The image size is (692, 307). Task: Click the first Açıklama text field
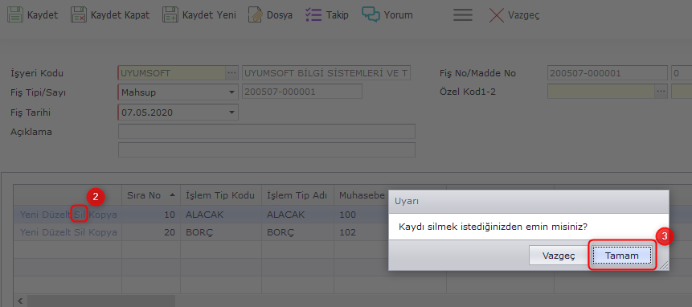point(267,131)
